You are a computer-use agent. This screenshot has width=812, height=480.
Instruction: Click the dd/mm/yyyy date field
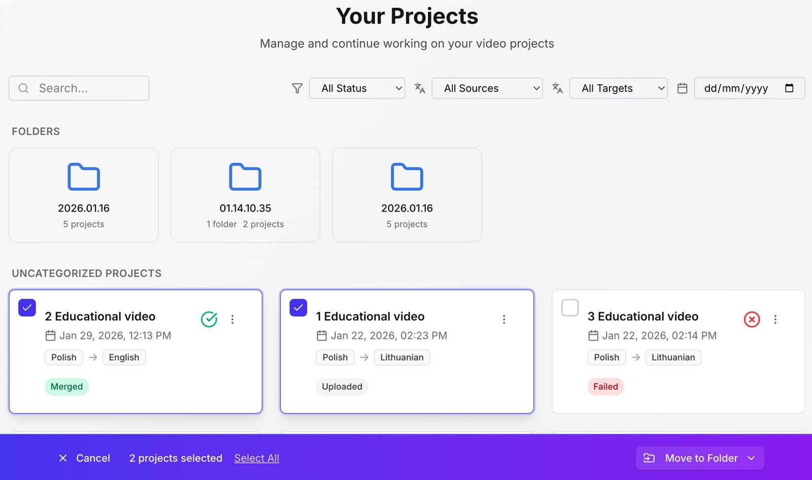click(750, 88)
